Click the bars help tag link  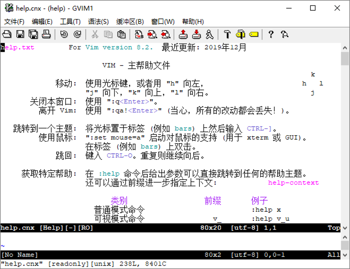[x=183, y=128]
